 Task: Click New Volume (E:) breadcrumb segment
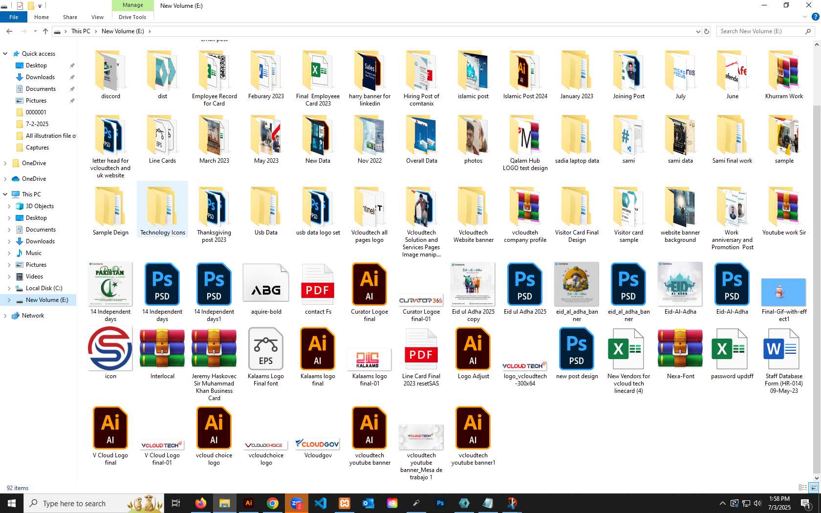123,31
